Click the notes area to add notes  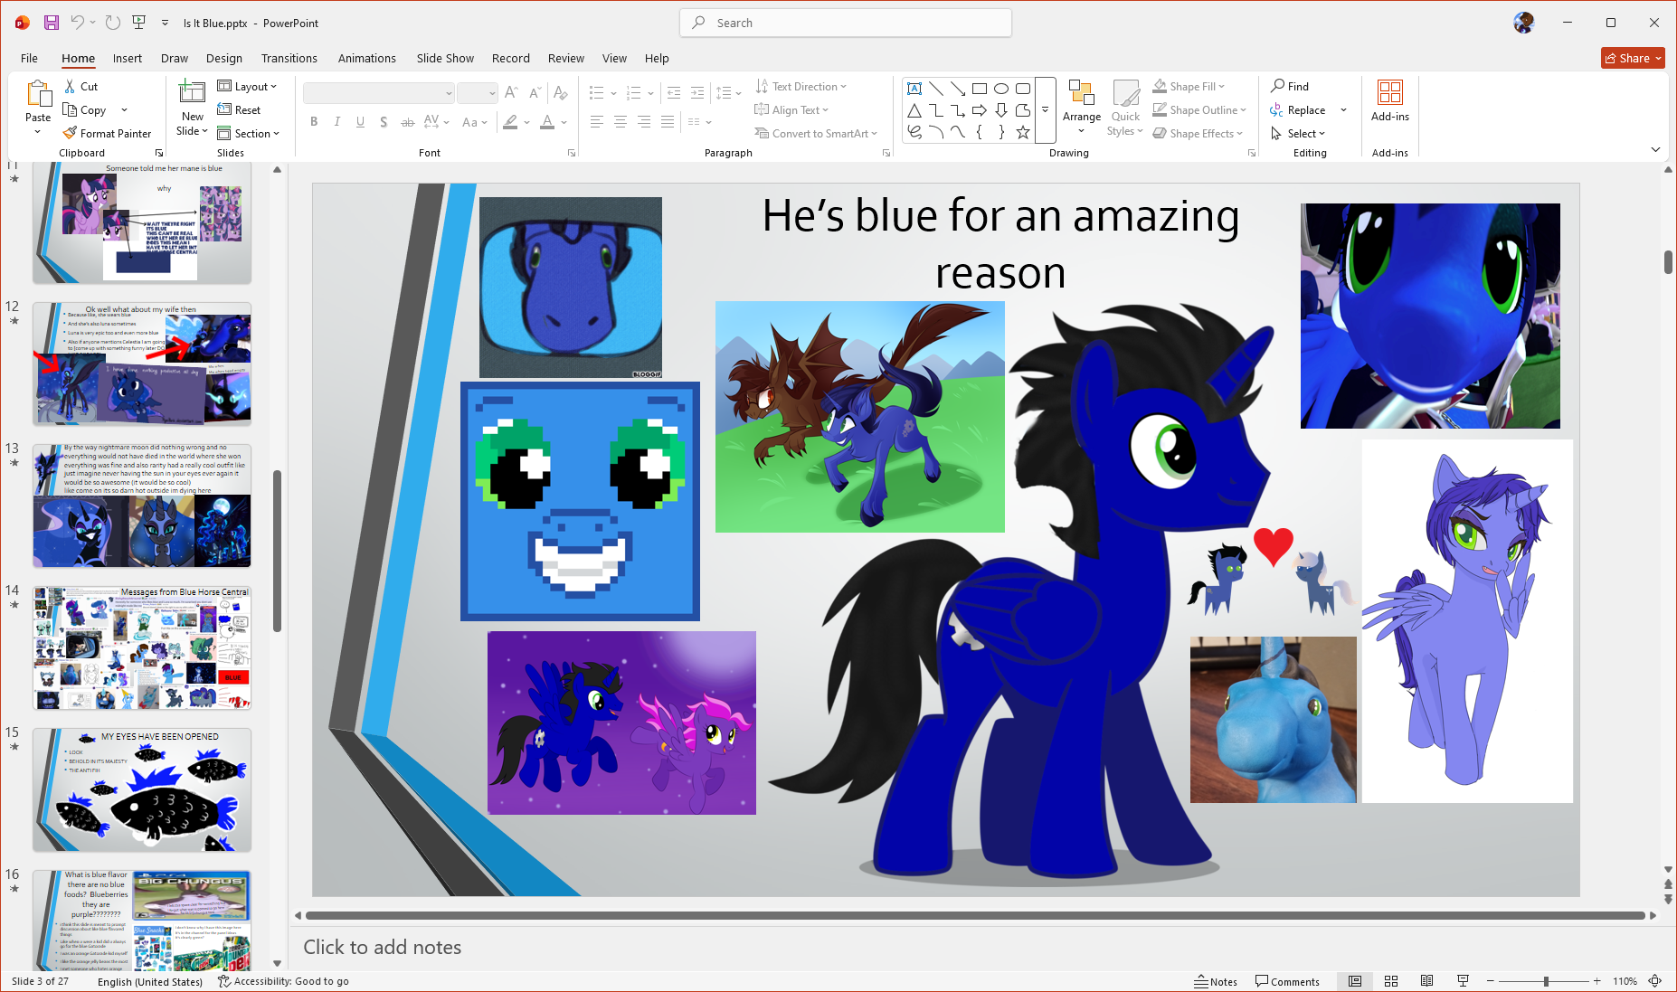pyautogui.click(x=981, y=947)
